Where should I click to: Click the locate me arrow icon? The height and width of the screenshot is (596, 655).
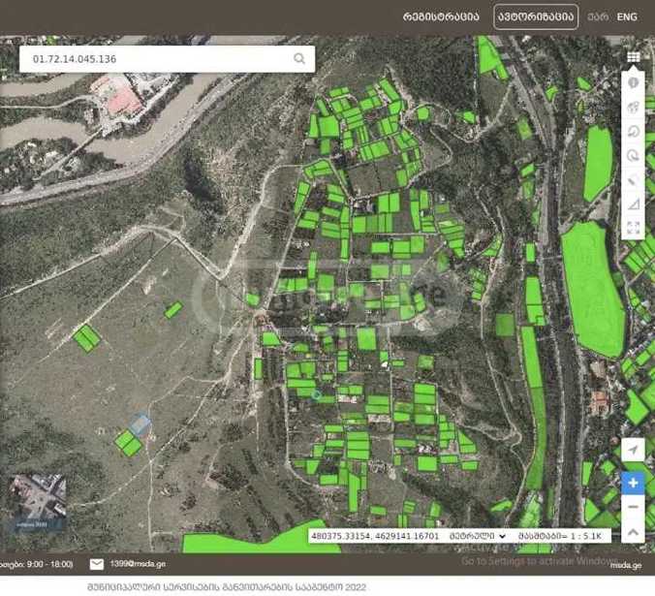633,451
